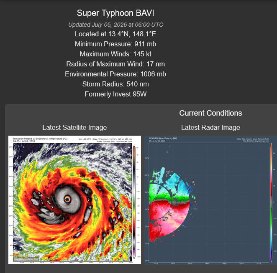Open the NEXRAD base velocity radar image
The height and width of the screenshot is (273, 277).
click(x=210, y=200)
